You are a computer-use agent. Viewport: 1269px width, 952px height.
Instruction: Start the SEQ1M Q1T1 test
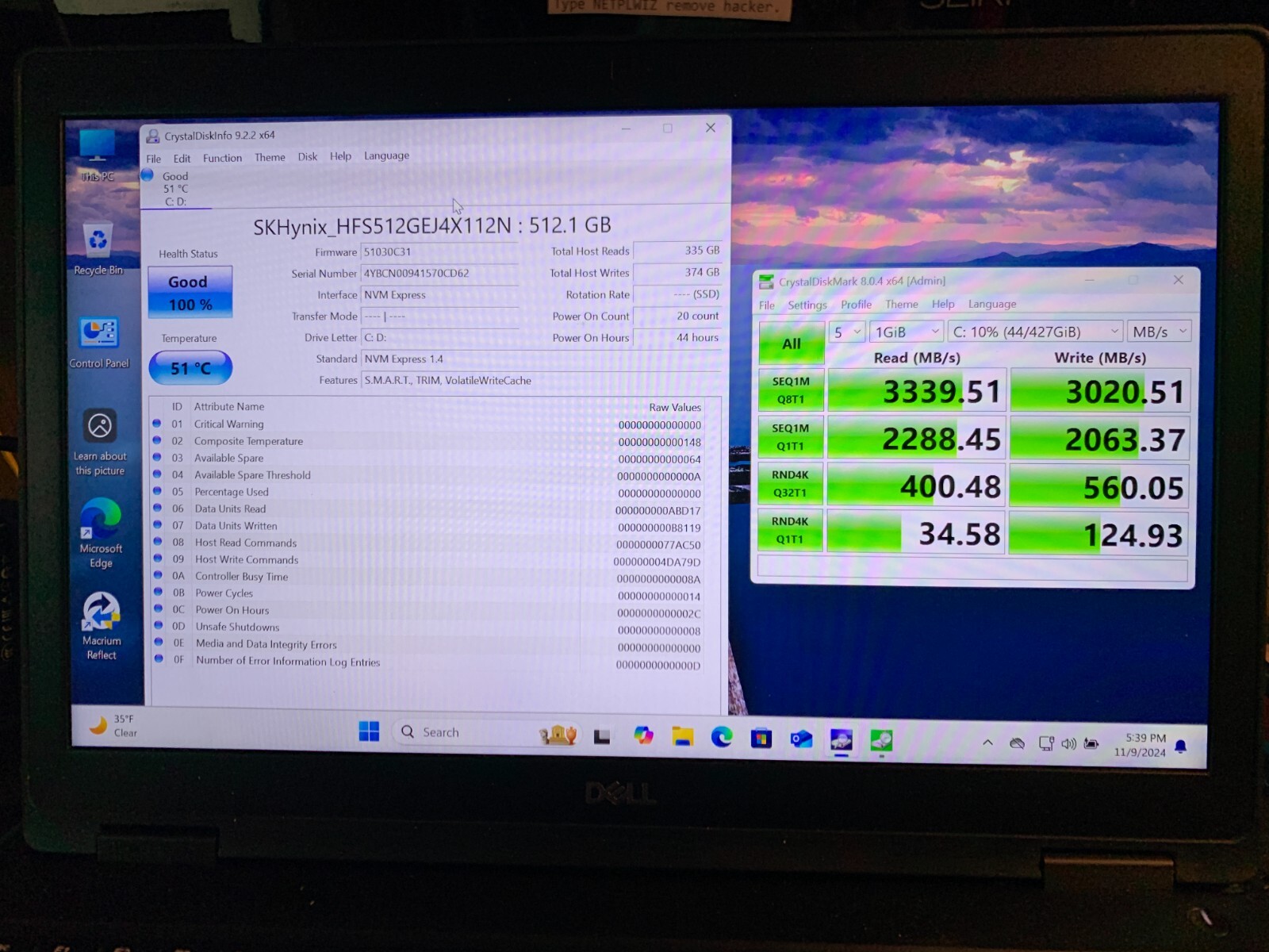click(x=791, y=437)
